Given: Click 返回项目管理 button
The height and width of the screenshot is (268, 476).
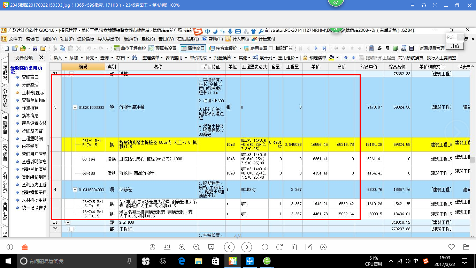Looking at the screenshot, I should click(x=432, y=48).
